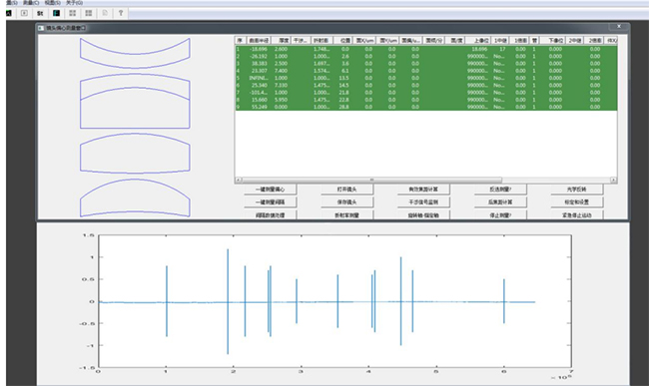This screenshot has height=386, width=649.
Task: Select the four-square grid layout toolbar icon
Action: coord(73,13)
